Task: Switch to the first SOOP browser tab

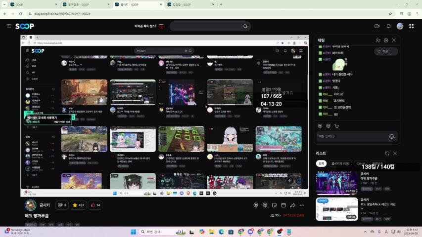Action: (x=33, y=4)
